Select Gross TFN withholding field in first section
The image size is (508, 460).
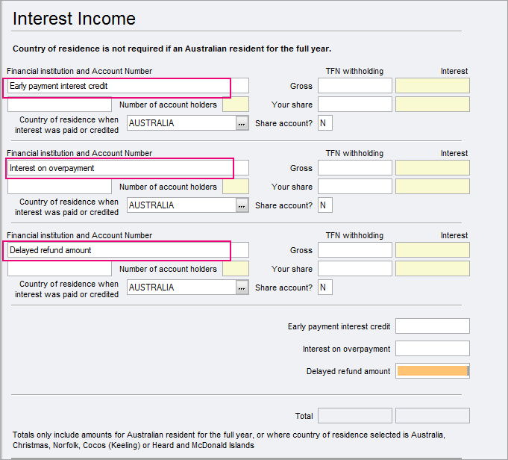pos(354,86)
